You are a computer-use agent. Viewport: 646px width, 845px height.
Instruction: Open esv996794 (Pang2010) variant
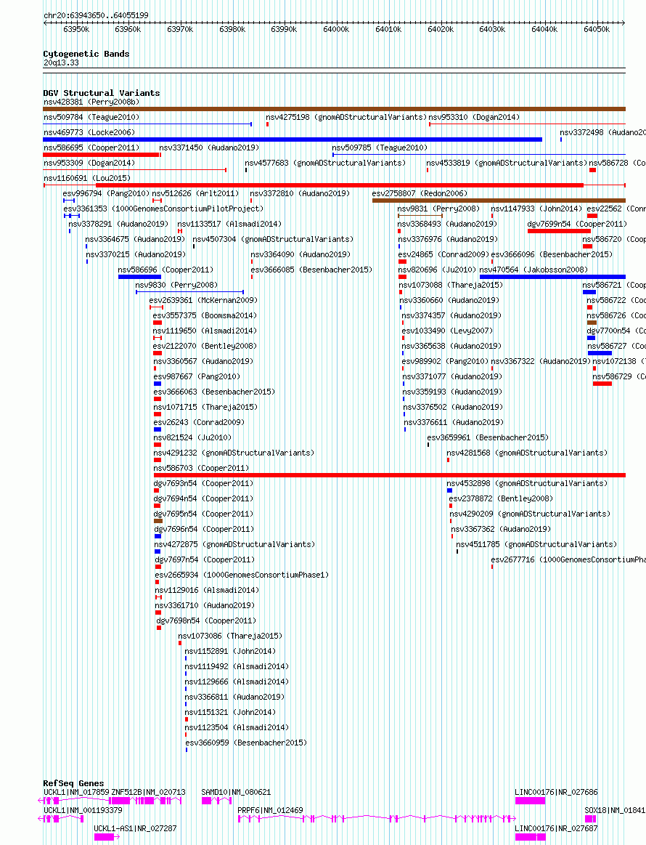point(106,193)
